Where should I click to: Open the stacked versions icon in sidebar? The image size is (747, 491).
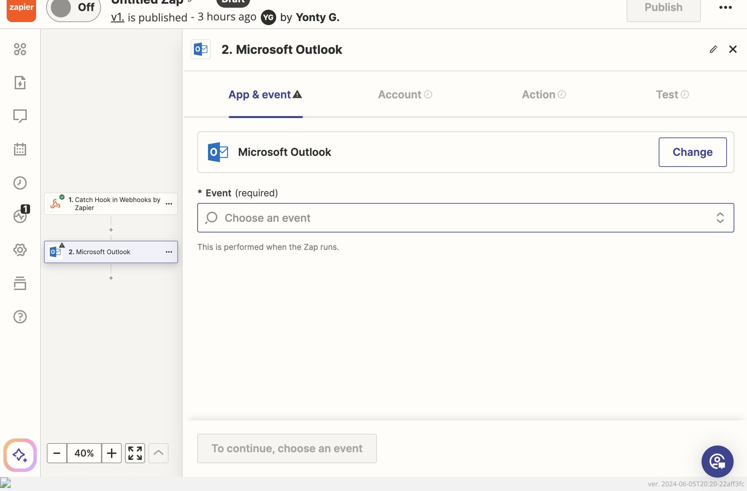[x=20, y=283]
